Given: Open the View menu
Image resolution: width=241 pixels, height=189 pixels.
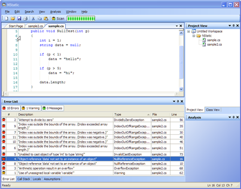Looking at the screenshot, I should [x=42, y=12].
